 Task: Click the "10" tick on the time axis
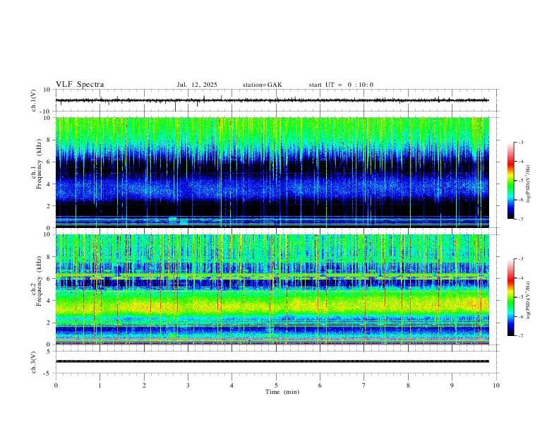point(496,385)
